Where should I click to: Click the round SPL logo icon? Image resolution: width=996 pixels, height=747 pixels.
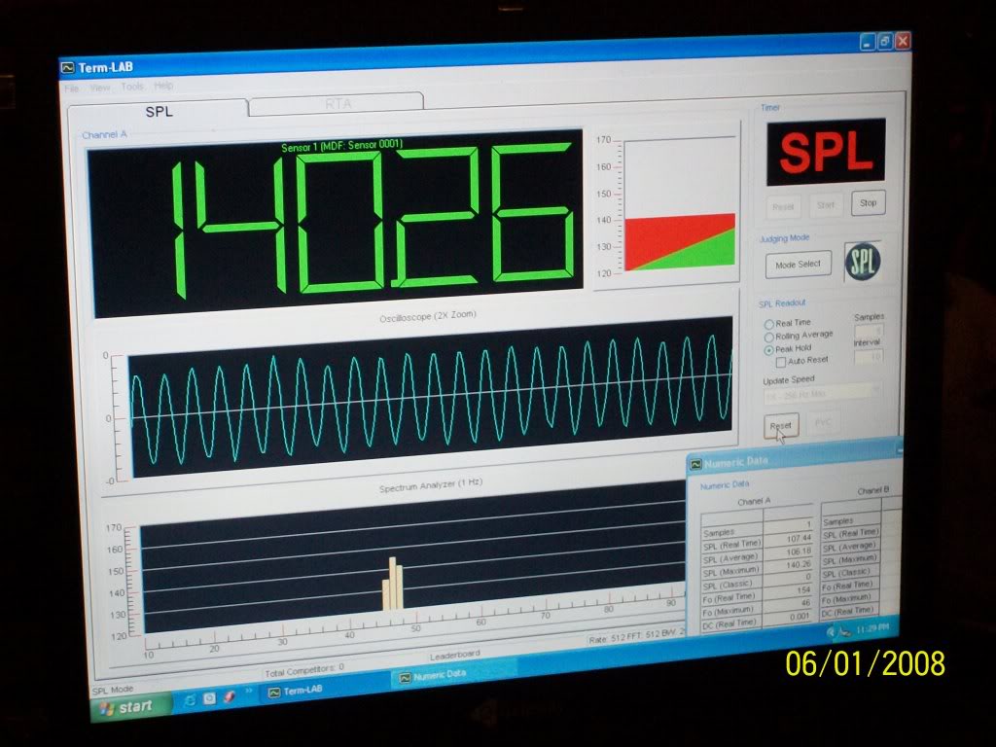coord(863,261)
